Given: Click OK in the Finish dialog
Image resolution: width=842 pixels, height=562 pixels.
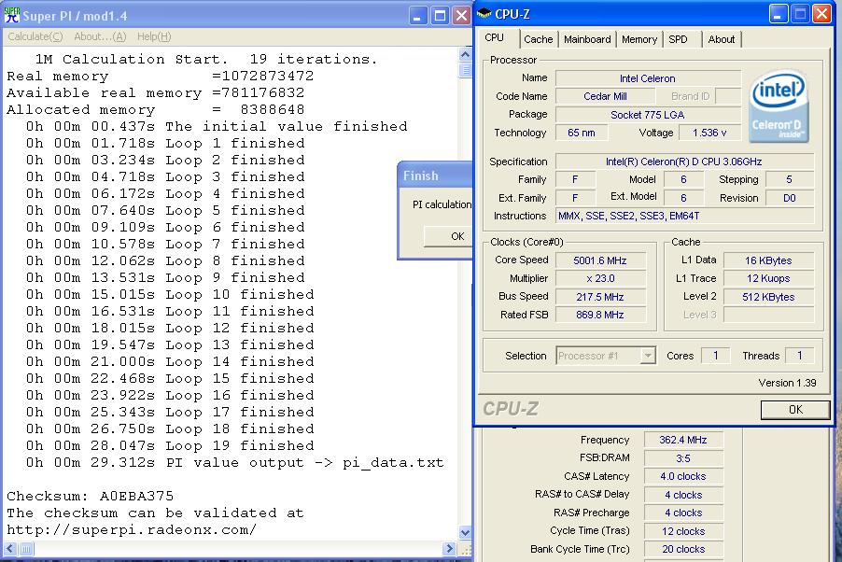Looking at the screenshot, I should 448,236.
